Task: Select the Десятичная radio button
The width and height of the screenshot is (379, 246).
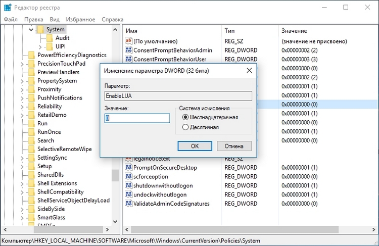Action: pyautogui.click(x=185, y=127)
